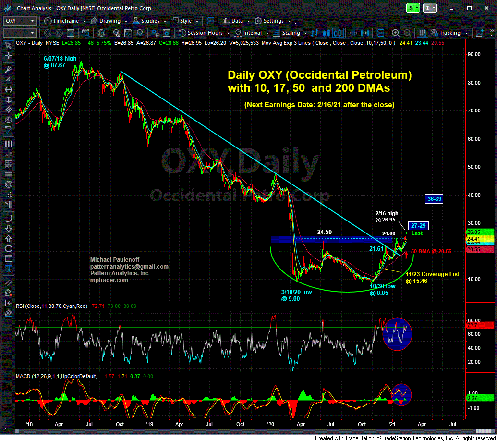Pick the three vertical lines drawing tool

(x=8, y=144)
